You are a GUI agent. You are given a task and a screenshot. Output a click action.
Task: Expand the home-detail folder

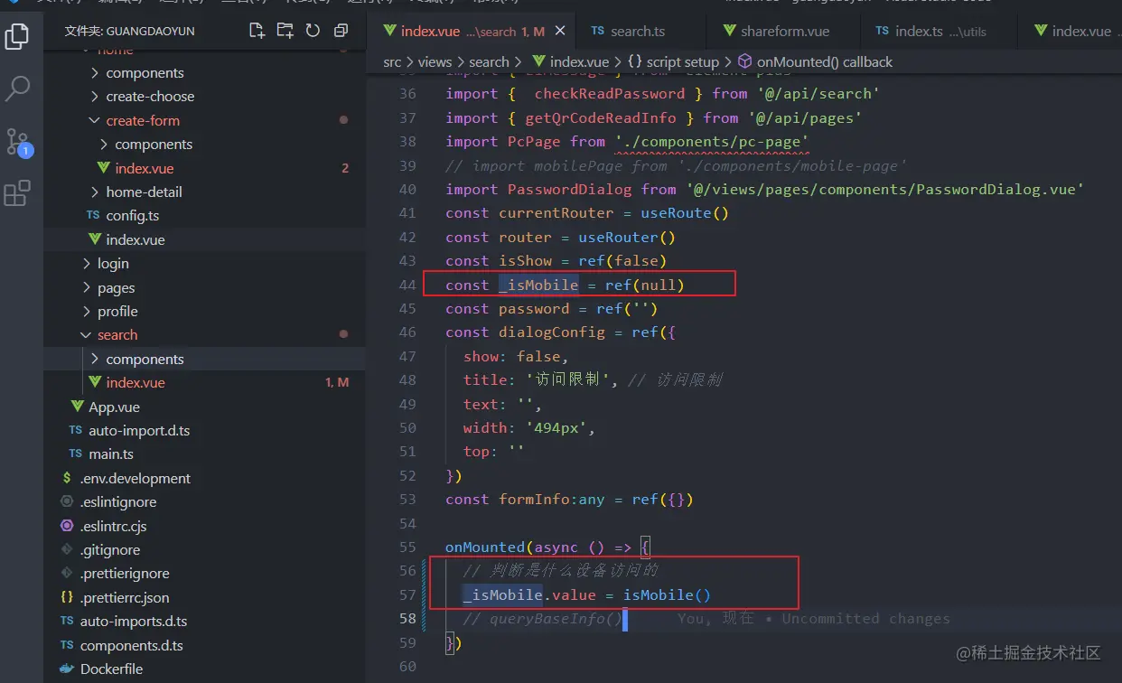(144, 192)
